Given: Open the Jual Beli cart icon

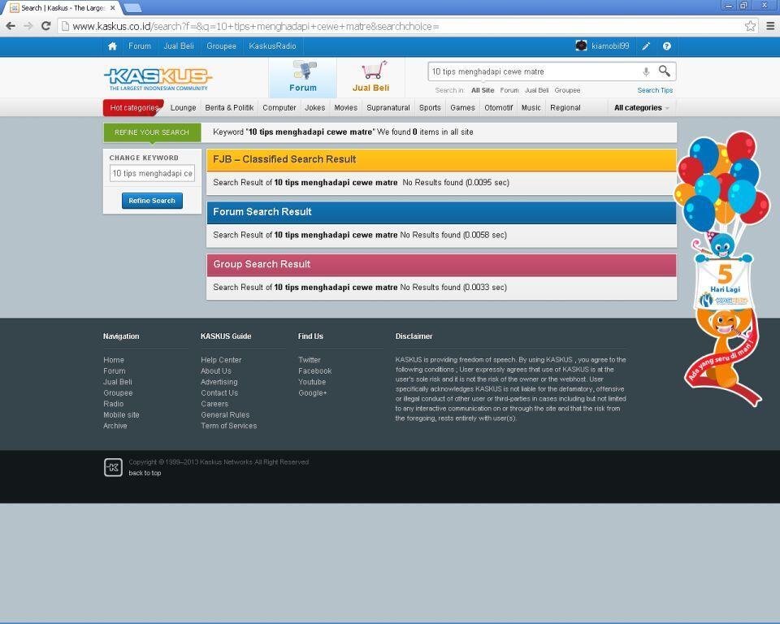Looking at the screenshot, I should [x=371, y=77].
